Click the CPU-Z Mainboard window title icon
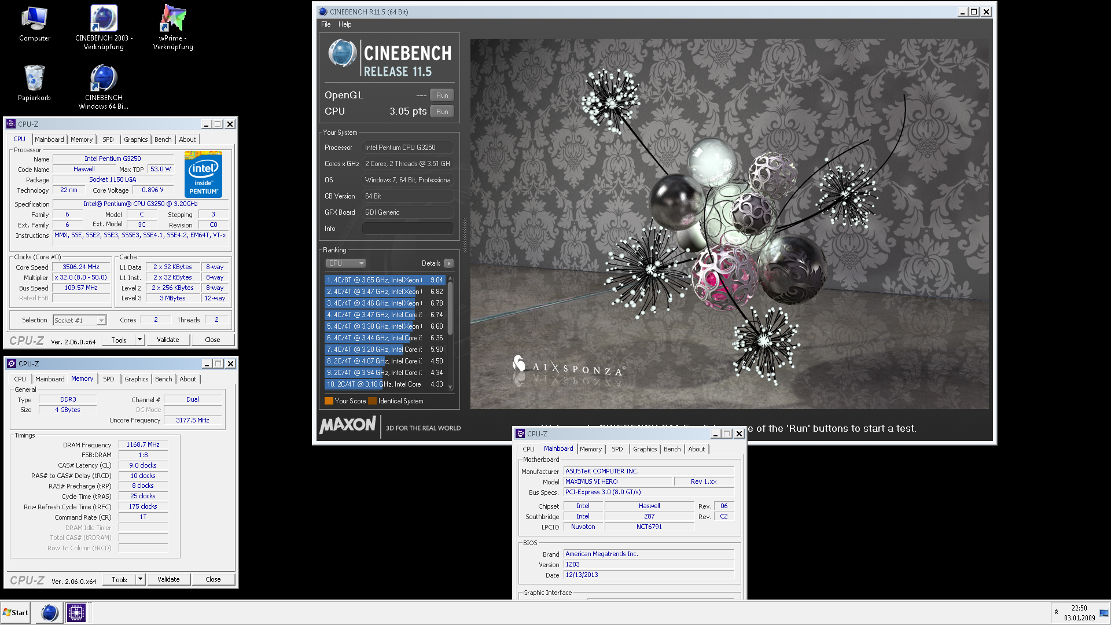The image size is (1111, 625). (520, 433)
